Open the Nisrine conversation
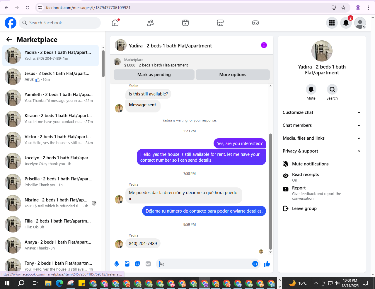375x289 pixels. [x=51, y=203]
